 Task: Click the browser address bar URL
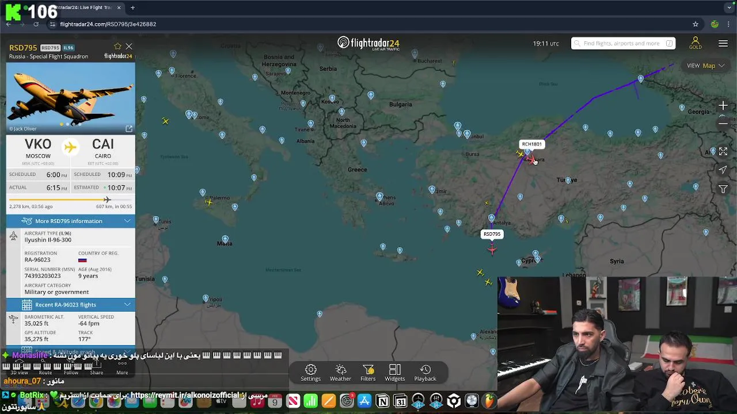click(108, 24)
